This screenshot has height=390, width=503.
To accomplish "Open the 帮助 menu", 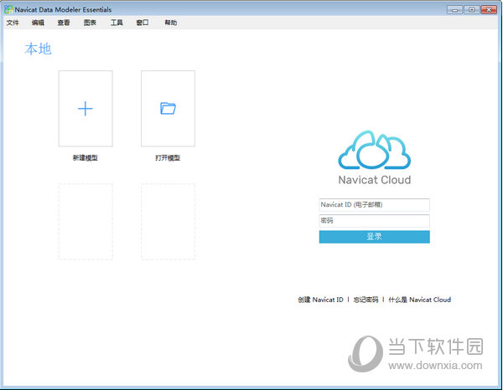I will tap(171, 23).
